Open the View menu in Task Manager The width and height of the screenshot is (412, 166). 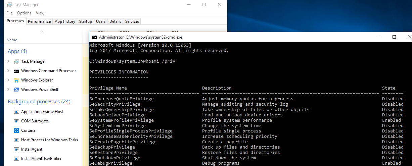[x=40, y=13]
